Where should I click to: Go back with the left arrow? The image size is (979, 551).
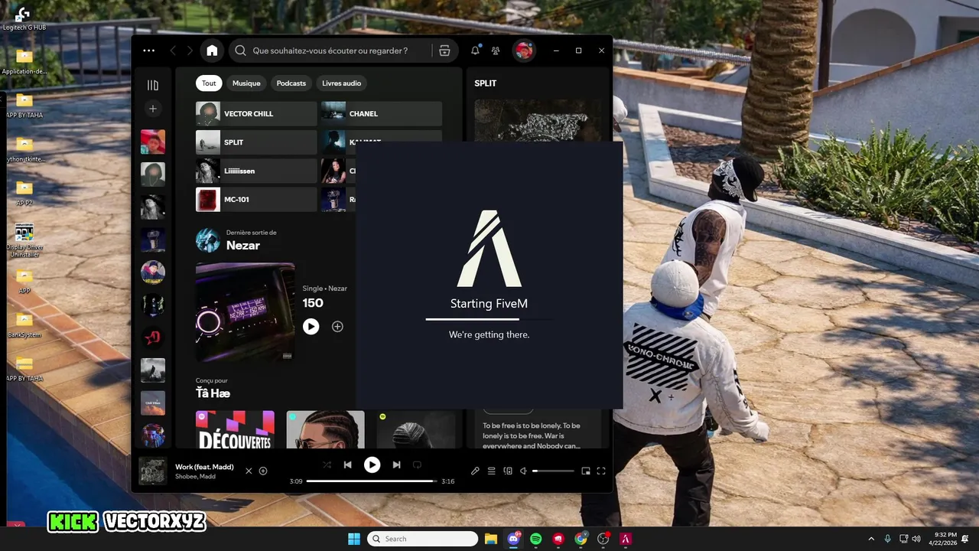click(x=173, y=51)
